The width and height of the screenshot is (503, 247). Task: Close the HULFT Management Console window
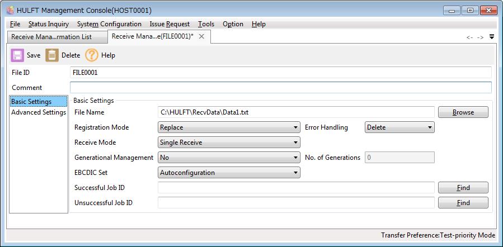pyautogui.click(x=488, y=11)
